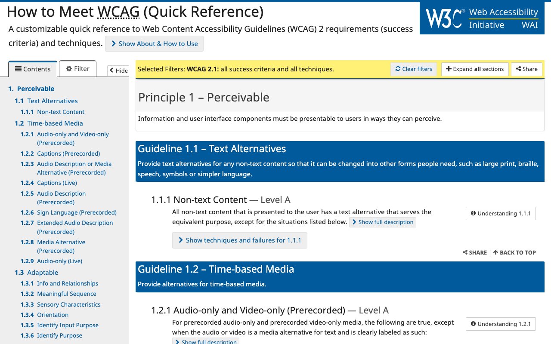The width and height of the screenshot is (551, 344).
Task: Click the WAI link in the header
Action: 529,25
